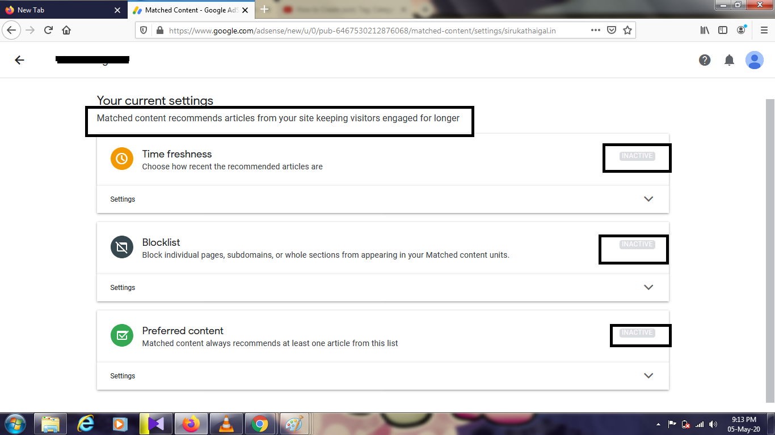Bookmark this page with the star icon

point(627,31)
